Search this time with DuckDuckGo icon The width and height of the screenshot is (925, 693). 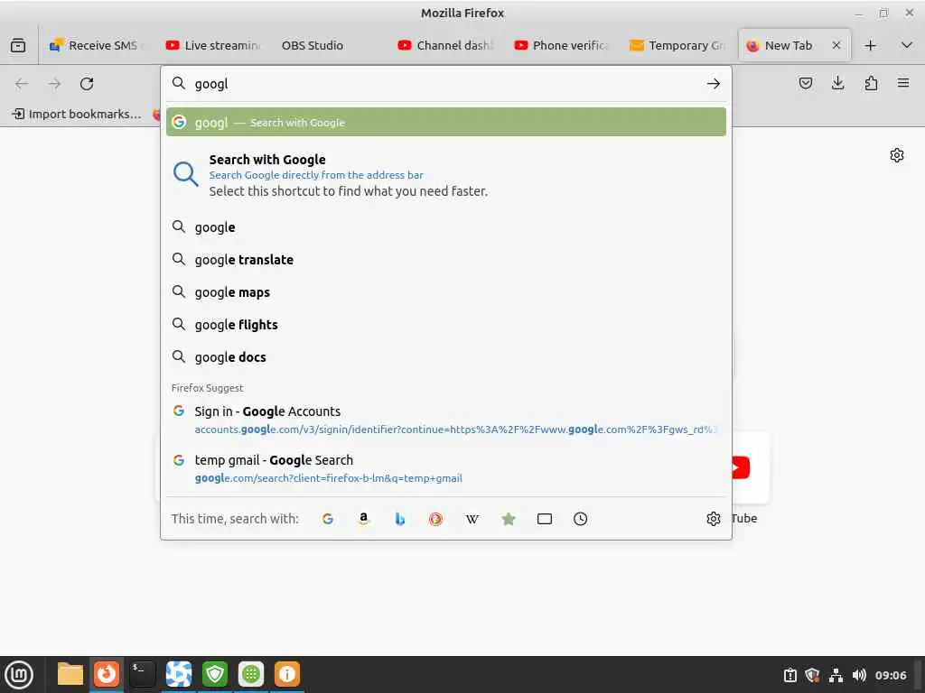(436, 519)
